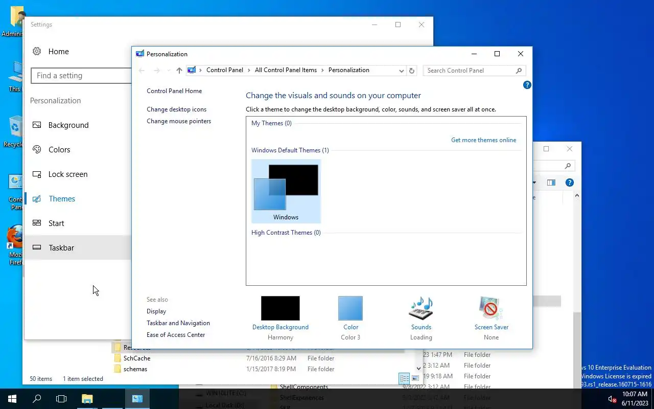Click the Personalization taskbar button
Image resolution: width=654 pixels, height=409 pixels.
pyautogui.click(x=137, y=399)
